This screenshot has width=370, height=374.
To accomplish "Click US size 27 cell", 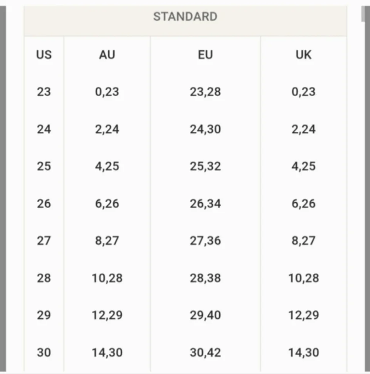I will [44, 241].
